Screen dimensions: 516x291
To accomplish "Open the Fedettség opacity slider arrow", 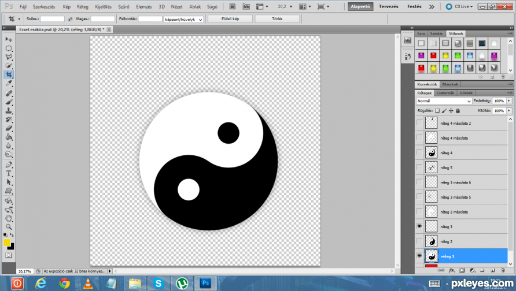I will (509, 101).
